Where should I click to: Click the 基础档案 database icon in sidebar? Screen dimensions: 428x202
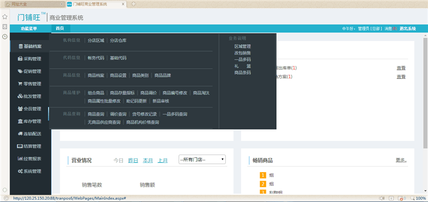[20, 46]
